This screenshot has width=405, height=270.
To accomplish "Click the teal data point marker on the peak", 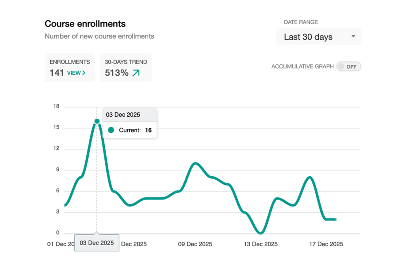I will (x=97, y=121).
